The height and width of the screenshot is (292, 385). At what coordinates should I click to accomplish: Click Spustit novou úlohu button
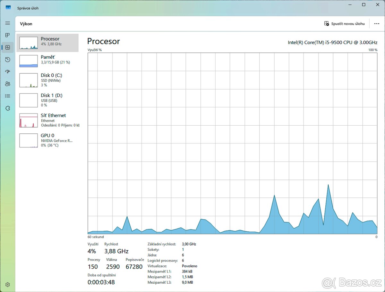pyautogui.click(x=344, y=24)
